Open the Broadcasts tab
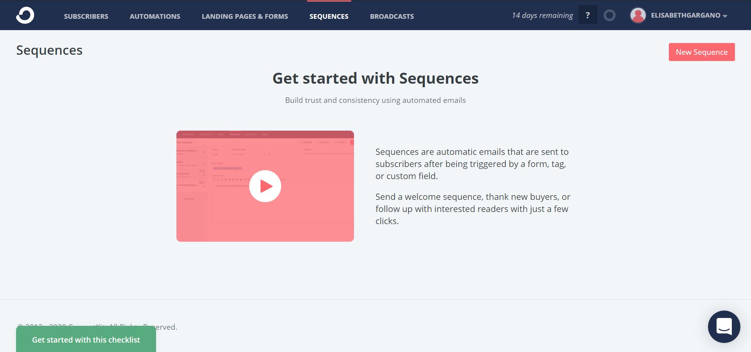751x352 pixels. (x=392, y=16)
